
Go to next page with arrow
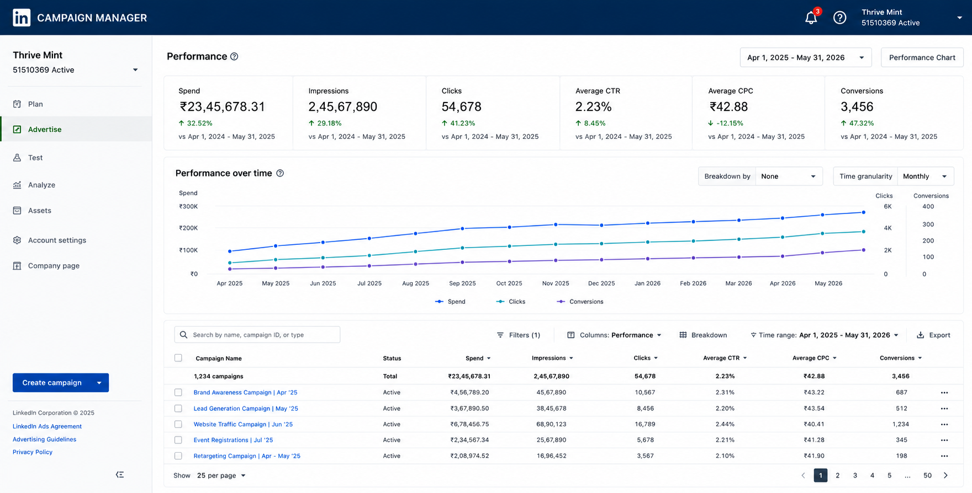(945, 475)
